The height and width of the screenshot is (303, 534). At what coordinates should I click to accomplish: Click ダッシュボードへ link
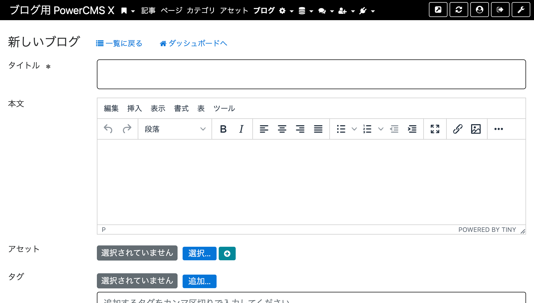click(193, 43)
